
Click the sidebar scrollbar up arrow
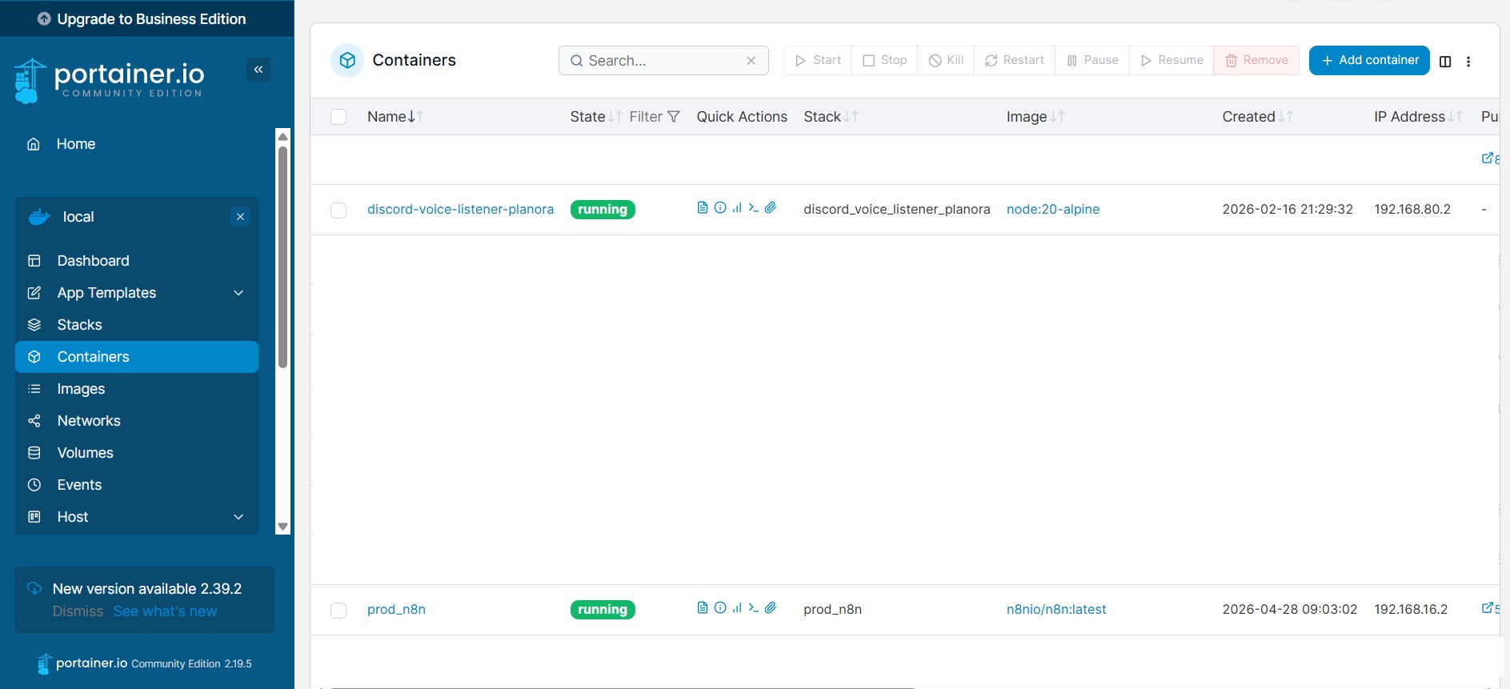282,136
